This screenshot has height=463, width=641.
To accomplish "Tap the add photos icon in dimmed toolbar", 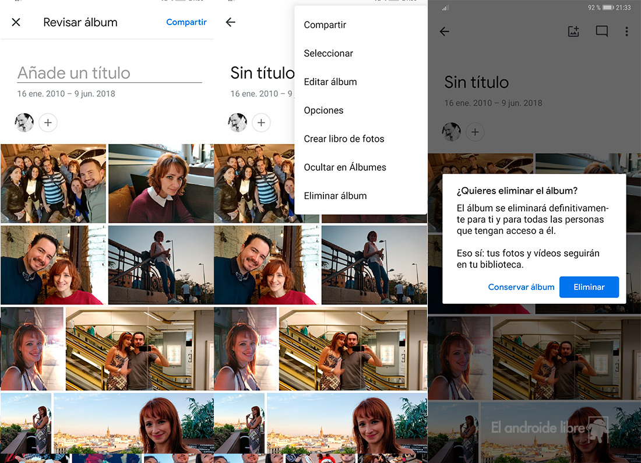I will (573, 31).
